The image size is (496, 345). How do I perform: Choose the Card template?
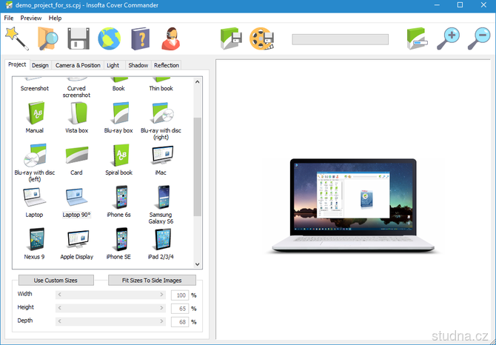(x=76, y=160)
